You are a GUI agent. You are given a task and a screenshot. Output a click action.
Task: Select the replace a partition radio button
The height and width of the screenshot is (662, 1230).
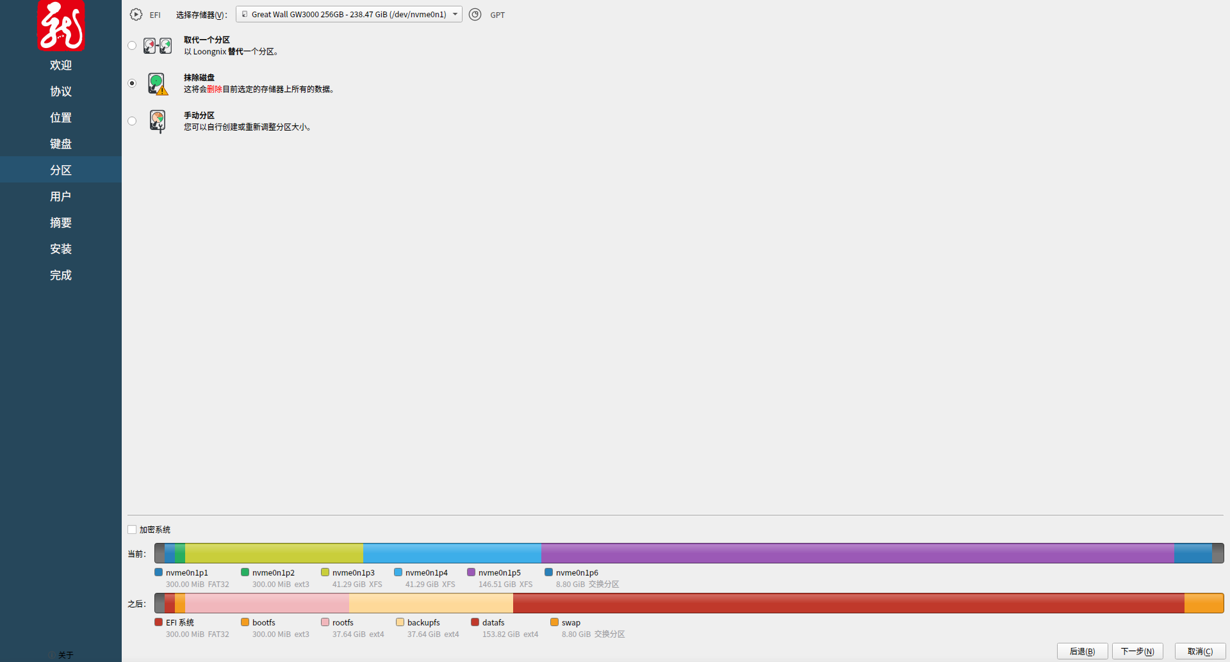[132, 45]
